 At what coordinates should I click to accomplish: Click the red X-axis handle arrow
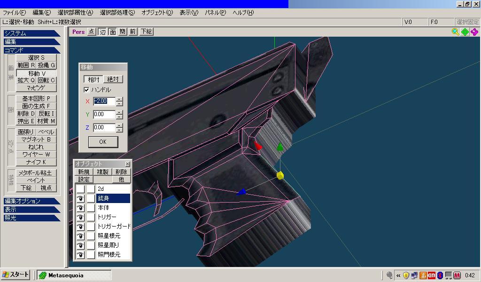tap(257, 145)
